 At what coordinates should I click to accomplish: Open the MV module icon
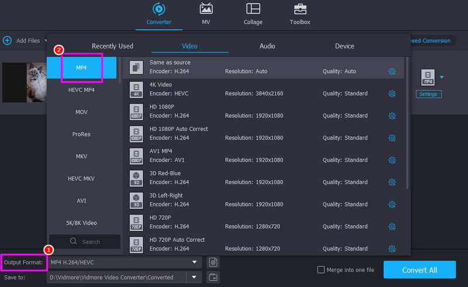click(x=206, y=9)
